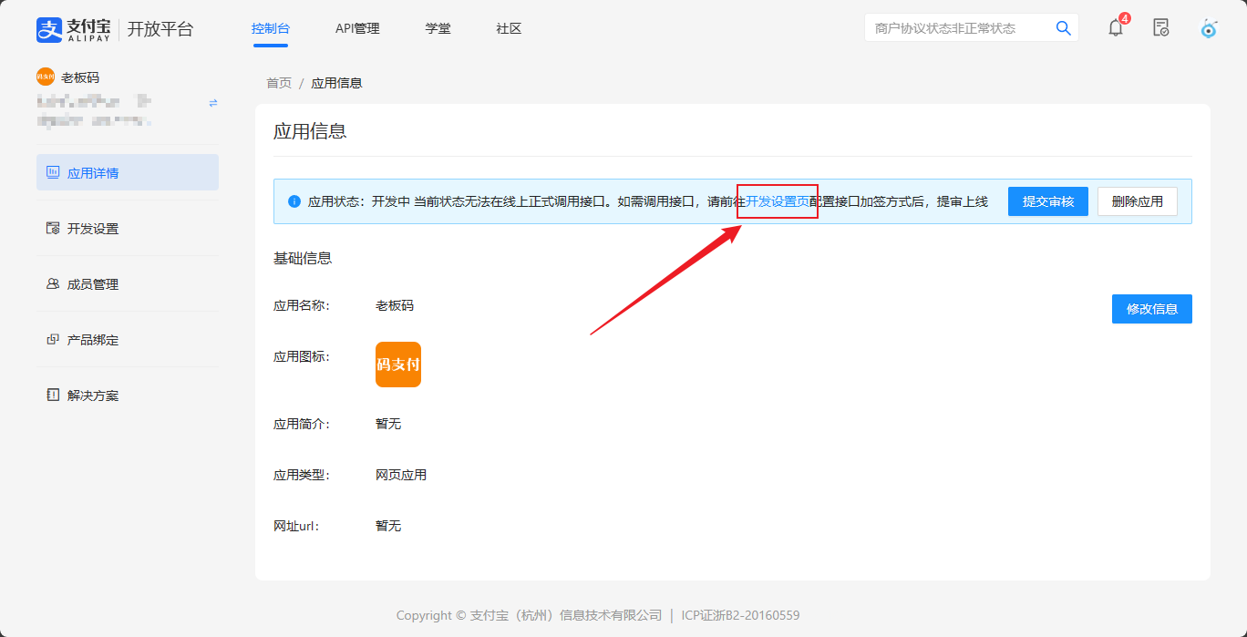Go to 成员管理 sidebar item
The width and height of the screenshot is (1247, 637).
pos(128,284)
